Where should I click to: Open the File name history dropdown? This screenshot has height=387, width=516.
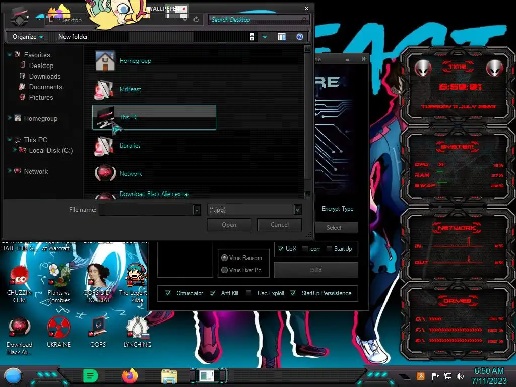(197, 210)
